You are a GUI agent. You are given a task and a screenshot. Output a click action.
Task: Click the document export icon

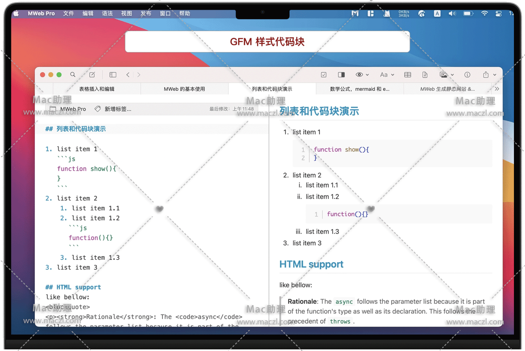pos(425,75)
